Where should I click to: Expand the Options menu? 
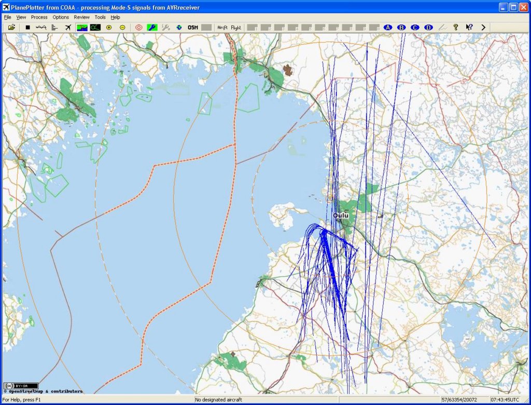(61, 17)
